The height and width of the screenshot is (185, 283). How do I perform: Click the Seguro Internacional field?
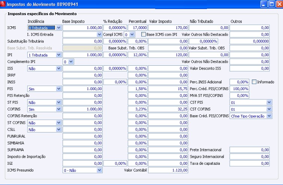(250, 156)
